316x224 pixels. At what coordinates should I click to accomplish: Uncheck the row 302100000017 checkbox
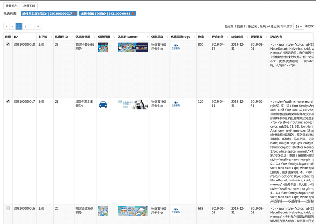pyautogui.click(x=7, y=101)
